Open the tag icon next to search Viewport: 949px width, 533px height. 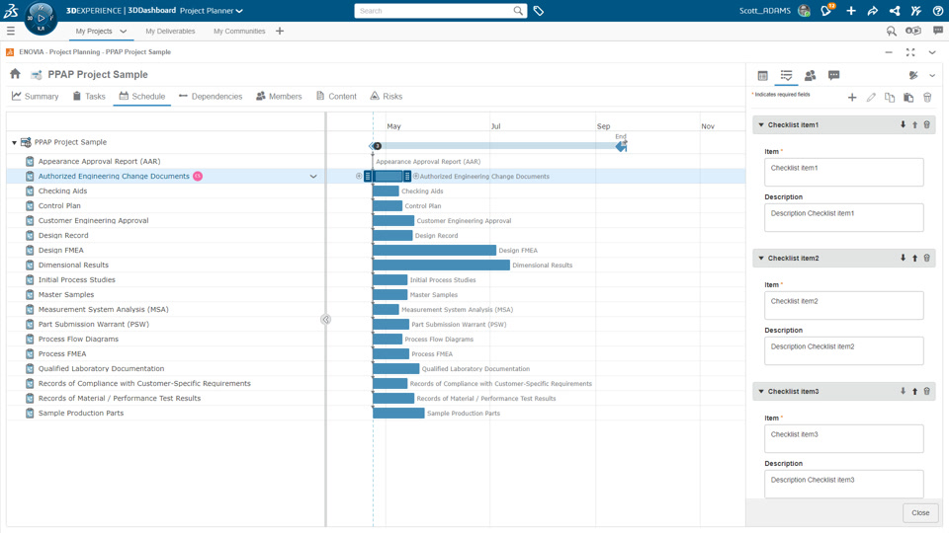tap(538, 11)
